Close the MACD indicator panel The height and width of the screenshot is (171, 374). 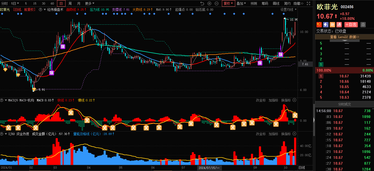coord(294,100)
